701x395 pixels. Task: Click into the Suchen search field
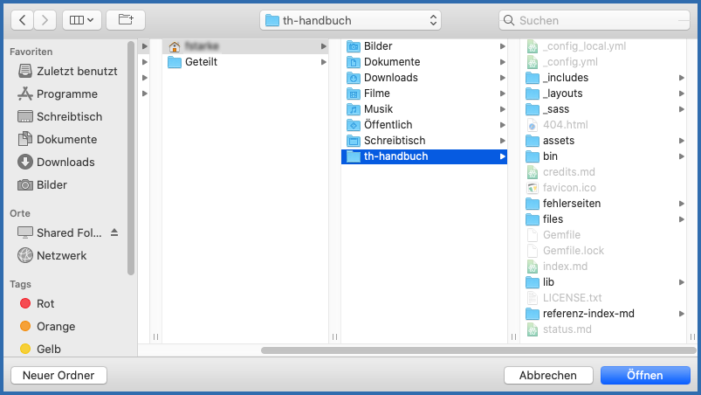pos(594,20)
